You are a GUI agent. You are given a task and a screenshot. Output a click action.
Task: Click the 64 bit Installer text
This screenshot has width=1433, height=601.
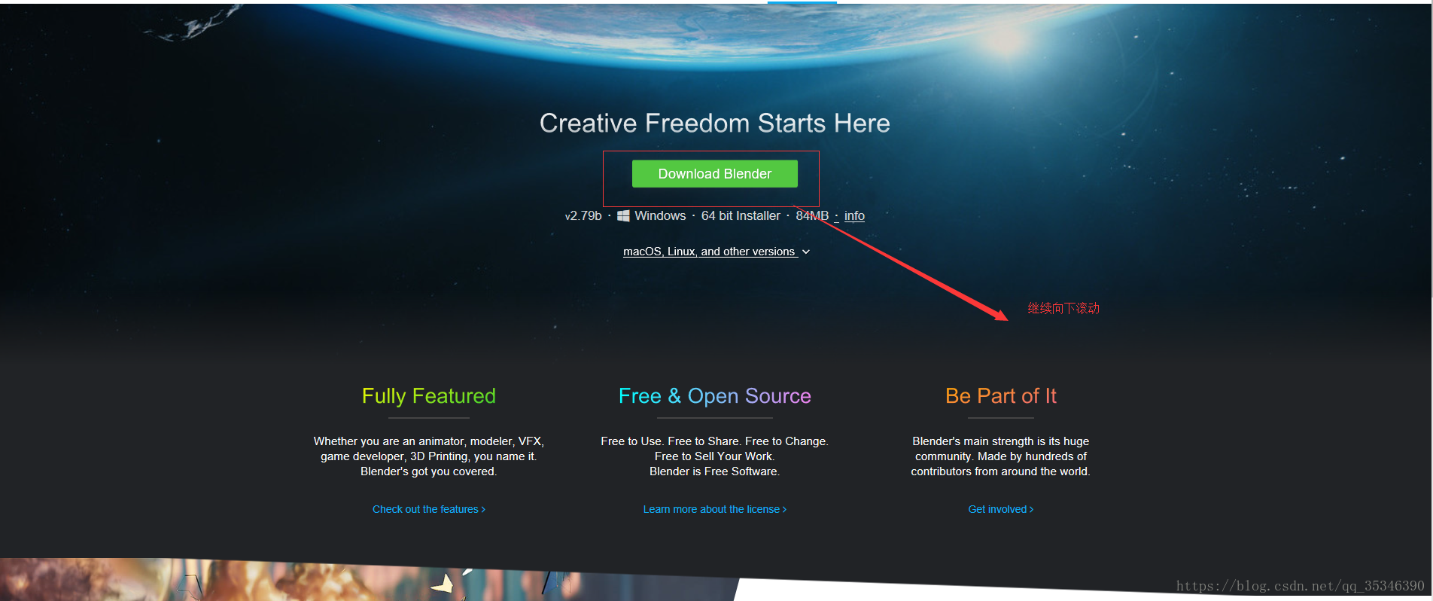click(741, 216)
